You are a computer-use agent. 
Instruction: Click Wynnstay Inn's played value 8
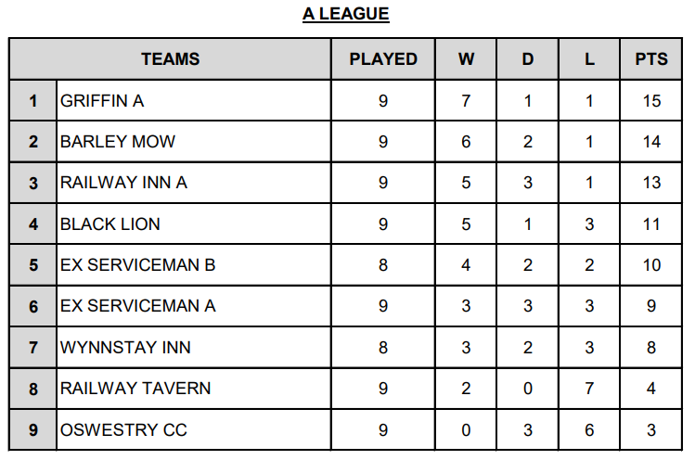click(x=383, y=347)
